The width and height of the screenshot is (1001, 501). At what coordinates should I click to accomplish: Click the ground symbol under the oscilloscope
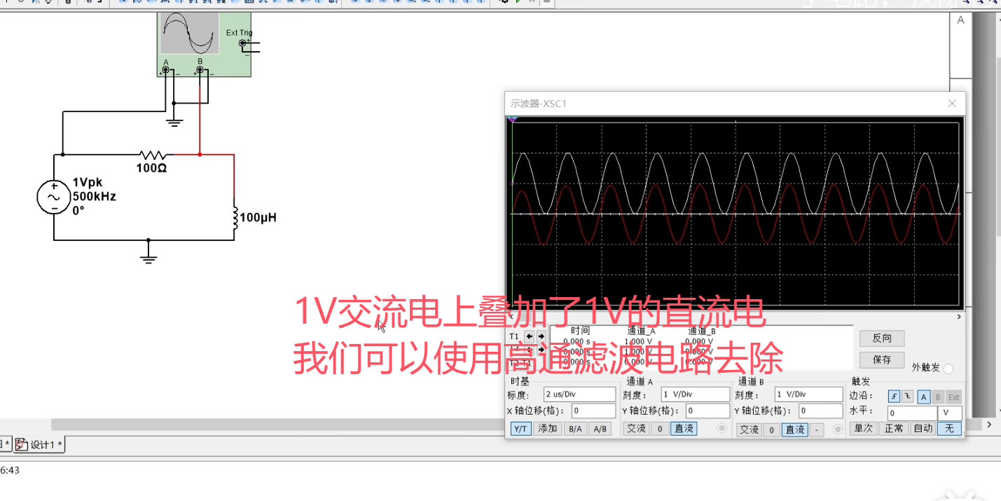pyautogui.click(x=174, y=121)
